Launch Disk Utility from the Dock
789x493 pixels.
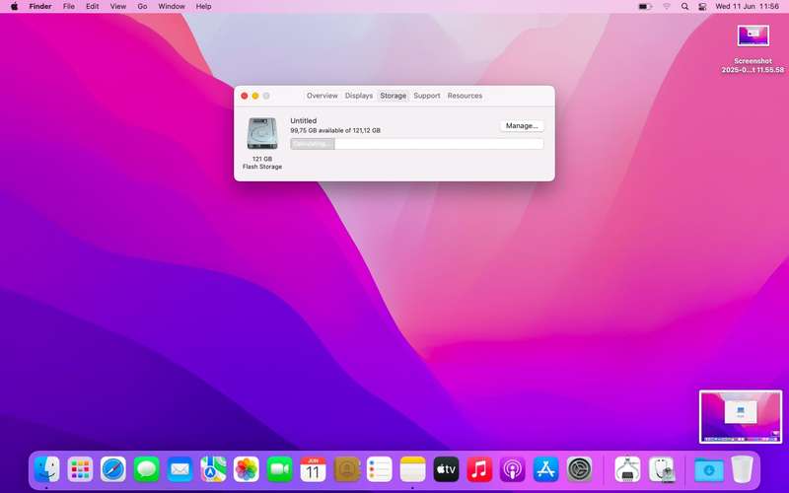[661, 469]
